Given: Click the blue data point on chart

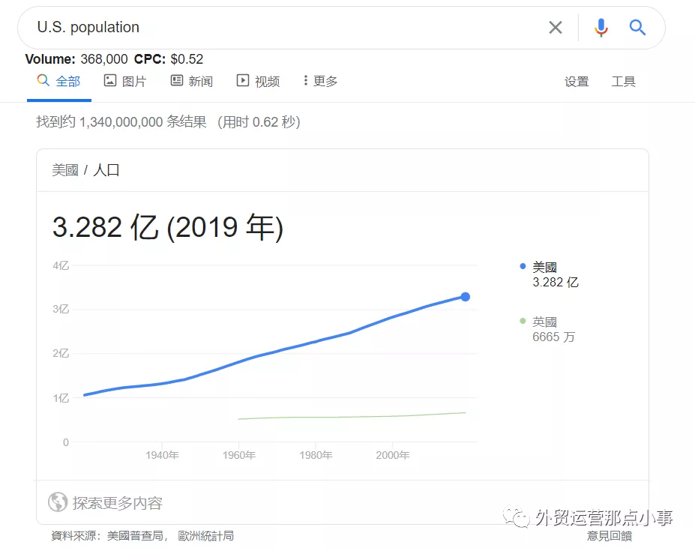Looking at the screenshot, I should [465, 297].
